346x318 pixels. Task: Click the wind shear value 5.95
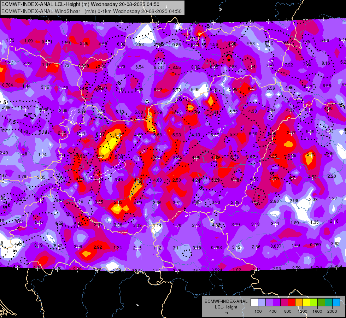(195, 90)
